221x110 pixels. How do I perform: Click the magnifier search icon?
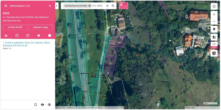coord(113,6)
